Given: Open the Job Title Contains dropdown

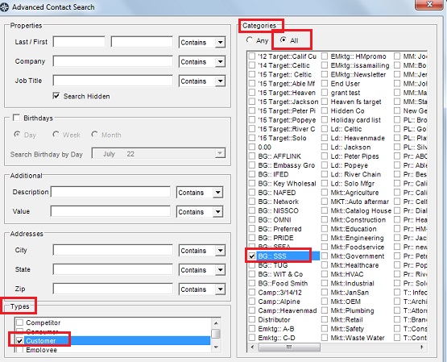Looking at the screenshot, I should (x=221, y=81).
